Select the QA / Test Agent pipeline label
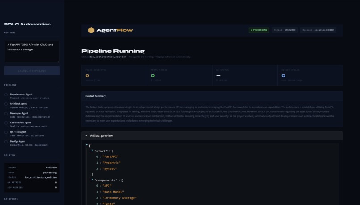 pos(18,132)
